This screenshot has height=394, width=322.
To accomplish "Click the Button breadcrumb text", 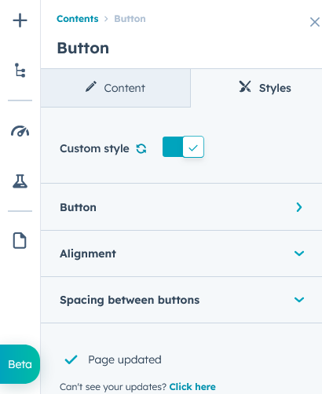I will pyautogui.click(x=130, y=19).
